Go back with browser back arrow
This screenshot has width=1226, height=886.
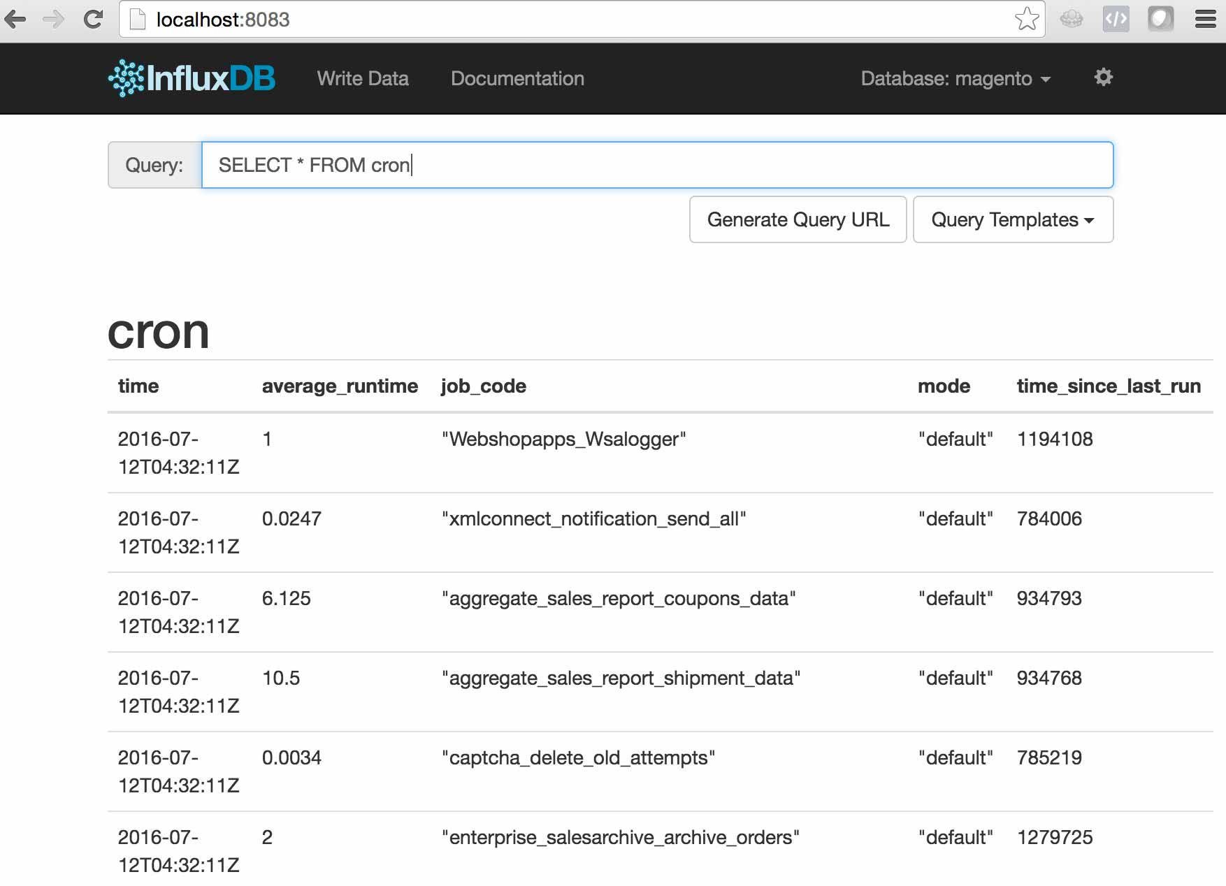pos(15,20)
